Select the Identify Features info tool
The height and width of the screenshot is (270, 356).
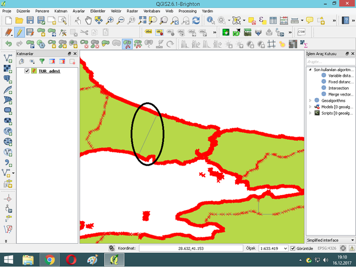click(211, 21)
